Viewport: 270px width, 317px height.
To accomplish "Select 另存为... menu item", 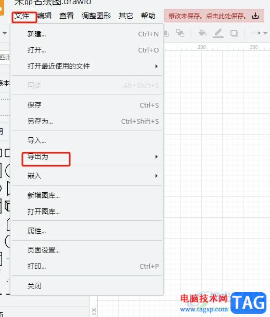I will pyautogui.click(x=87, y=121).
